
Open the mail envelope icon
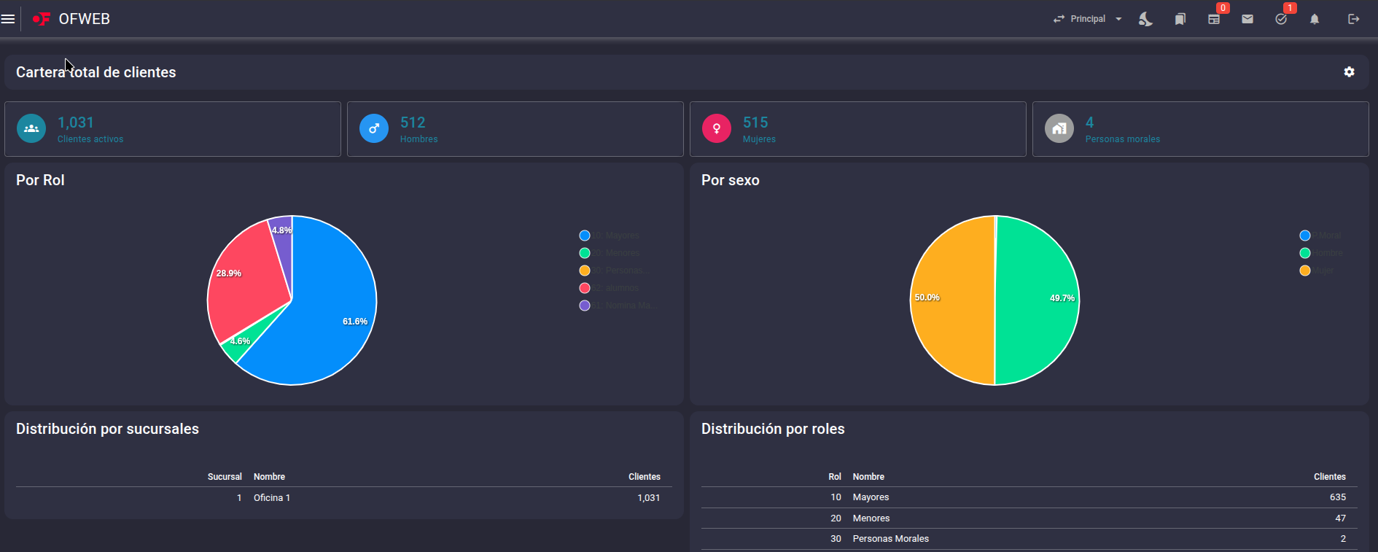(1247, 19)
